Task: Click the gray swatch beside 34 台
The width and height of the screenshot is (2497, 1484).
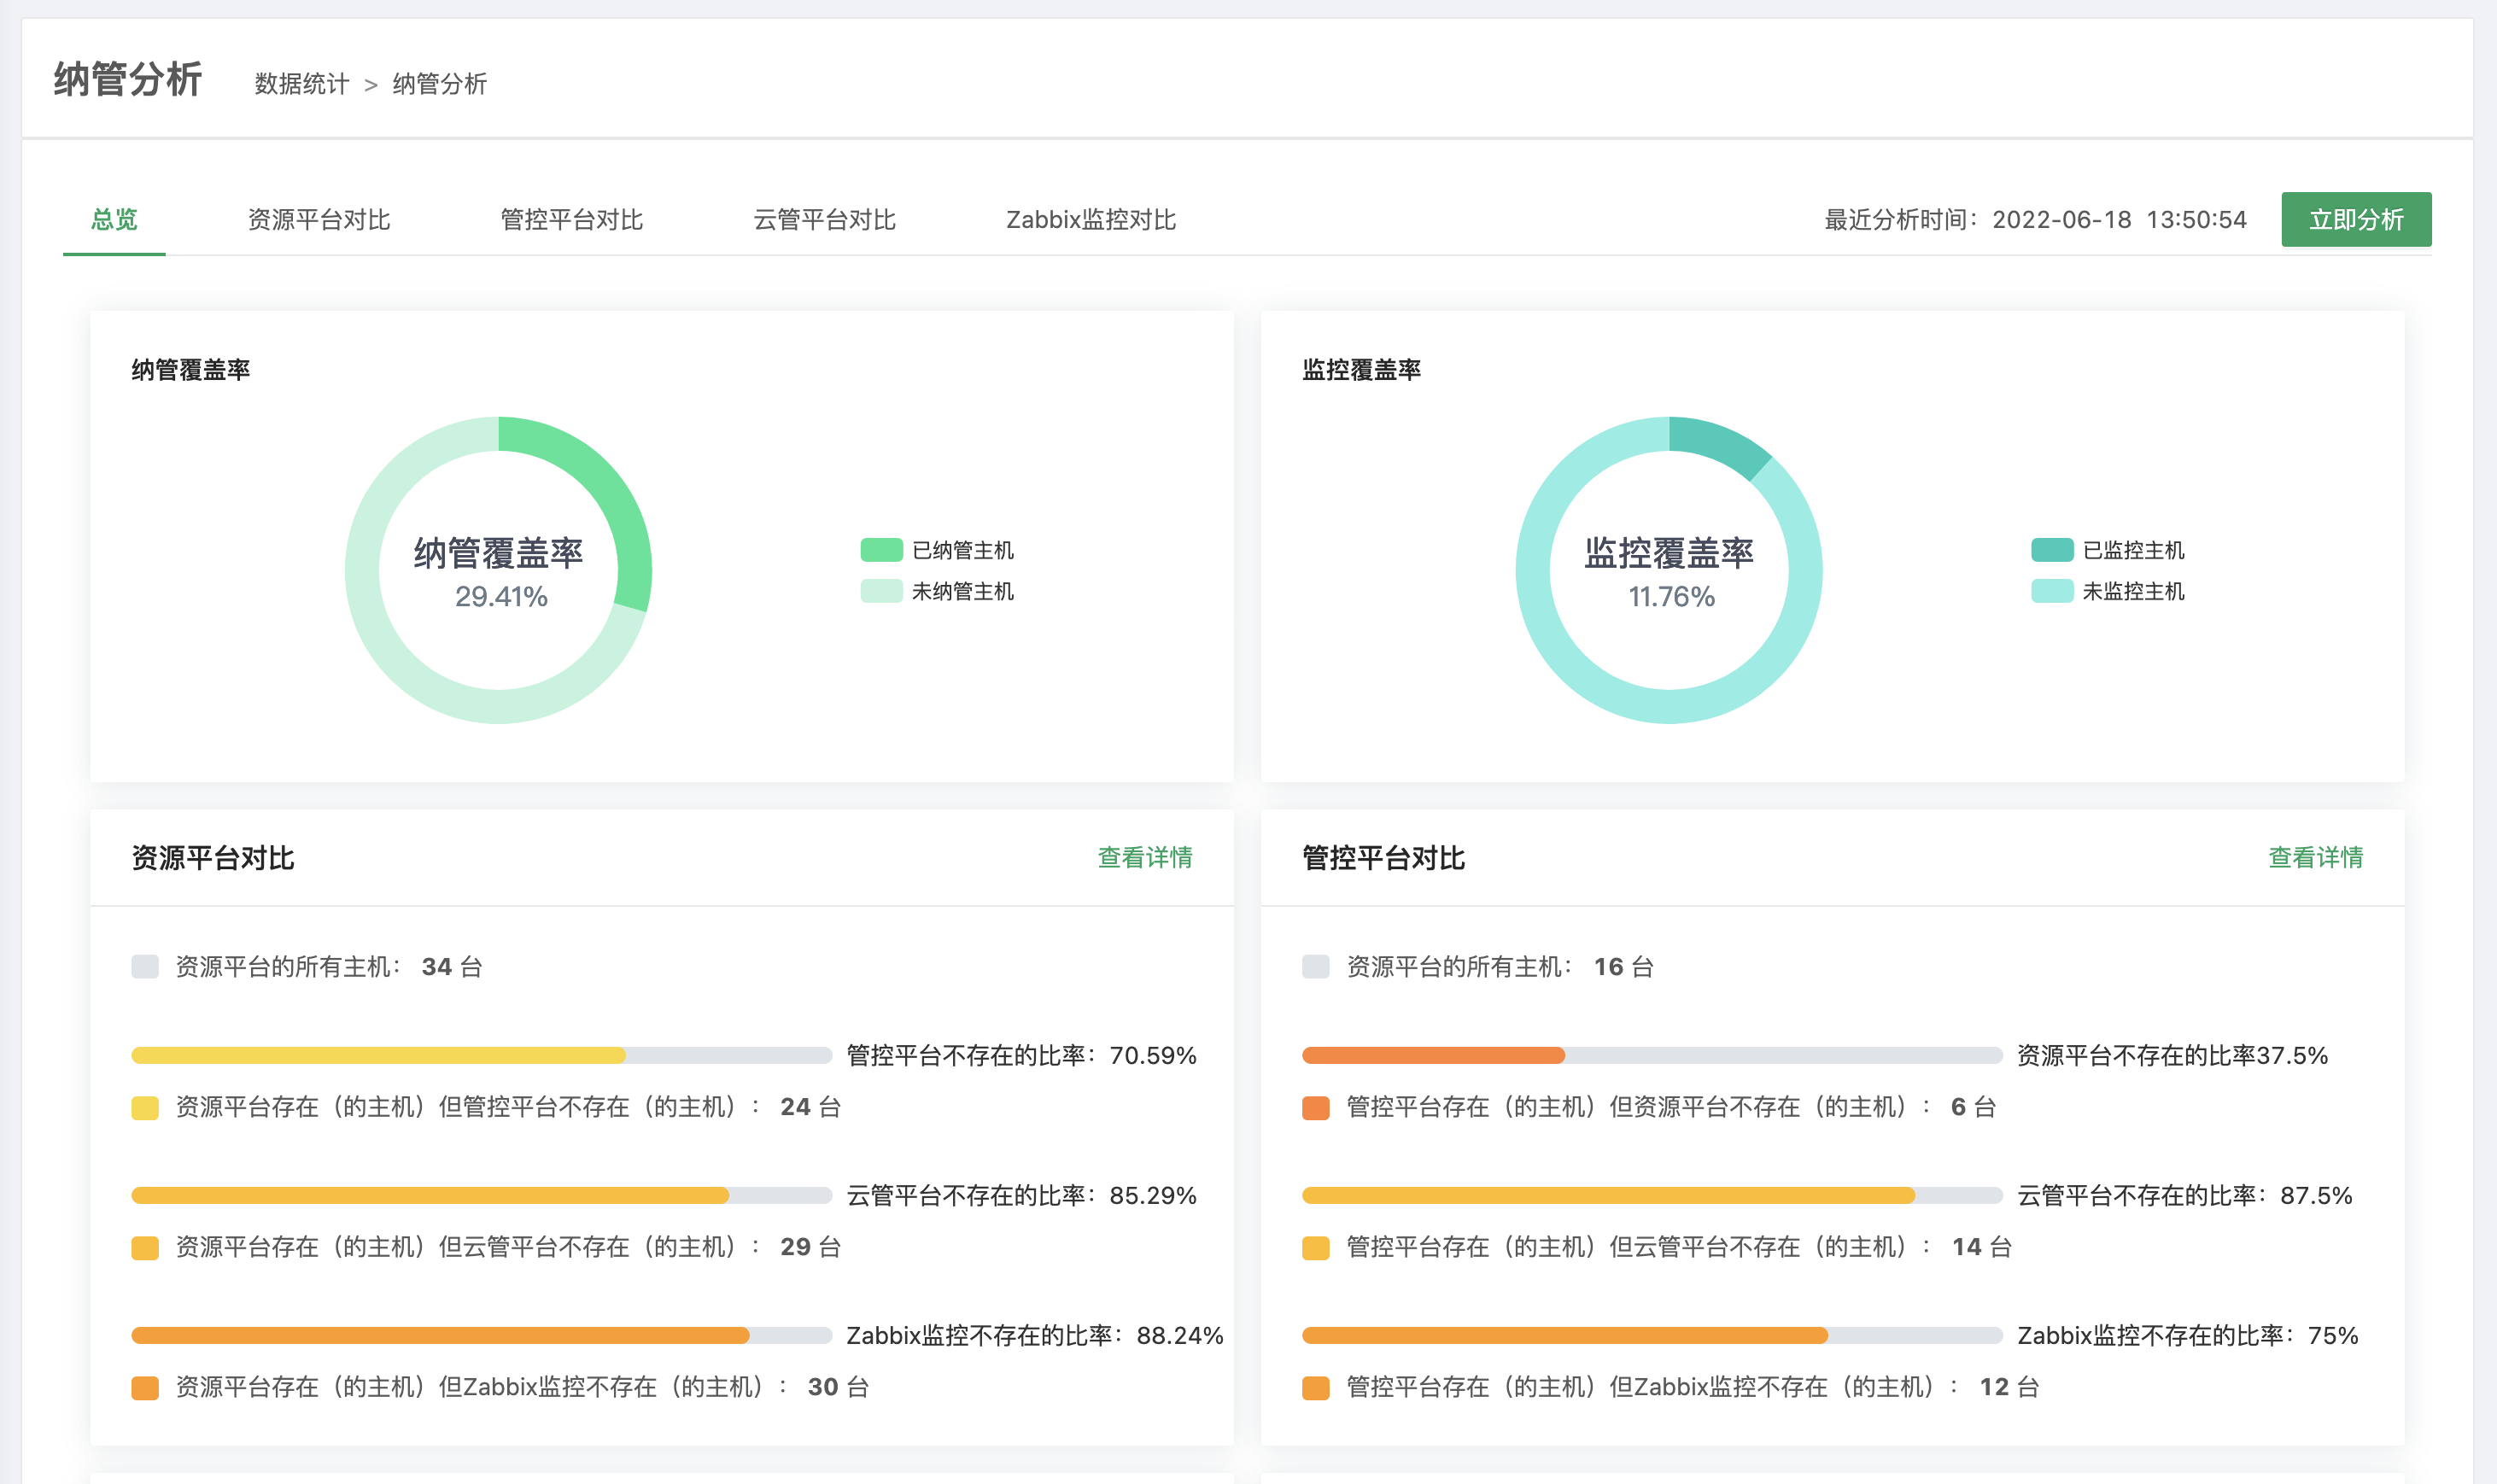Action: [x=145, y=967]
